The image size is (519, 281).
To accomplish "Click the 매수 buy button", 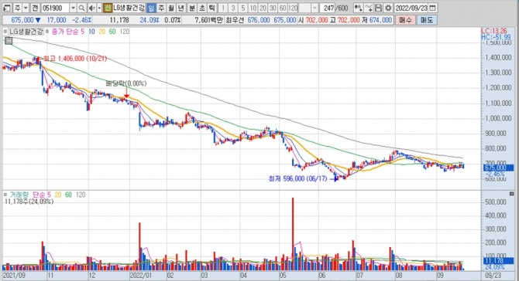I will point(405,20).
